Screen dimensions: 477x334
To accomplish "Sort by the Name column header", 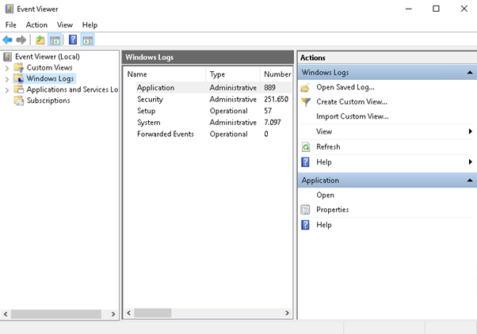I will coord(165,74).
